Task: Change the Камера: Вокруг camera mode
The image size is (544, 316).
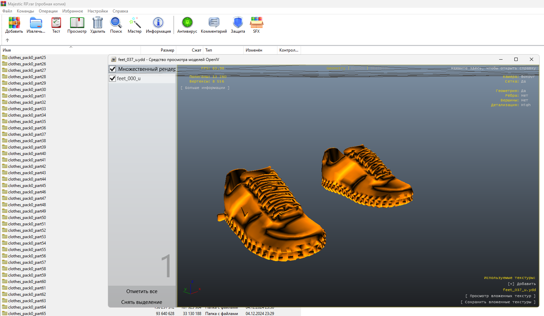Action: 519,77
